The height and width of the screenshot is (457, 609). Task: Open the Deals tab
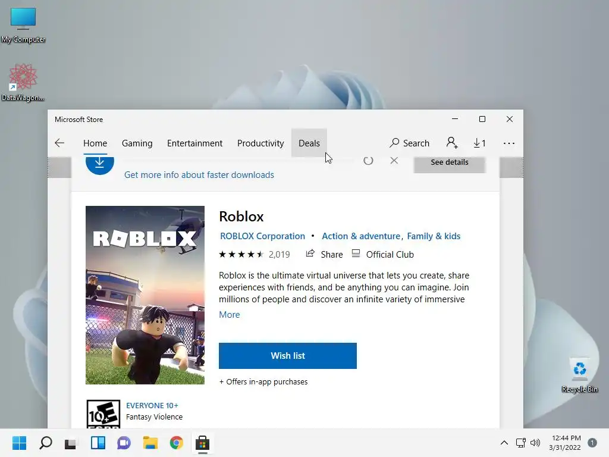(309, 143)
